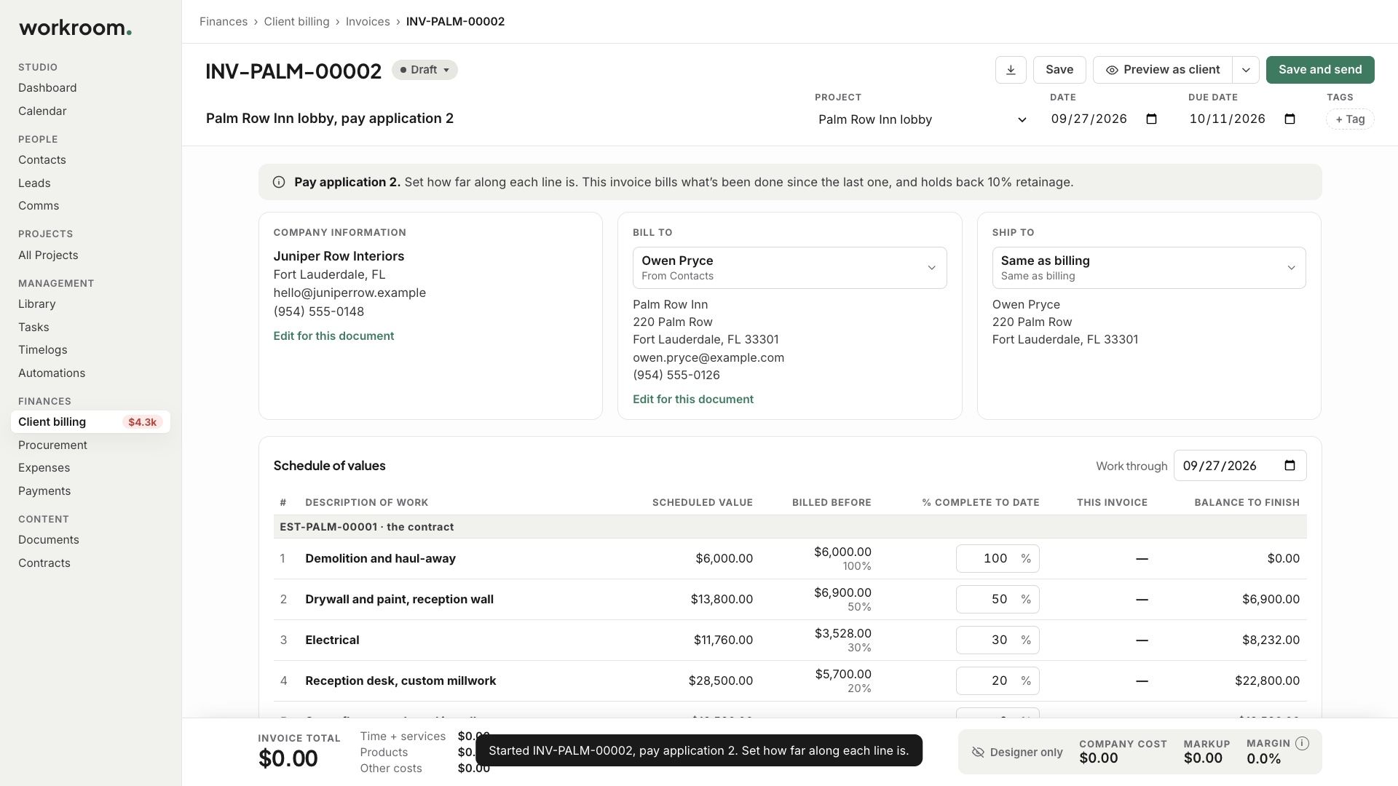
Task: Open All Projects in the sidebar
Action: tap(48, 255)
